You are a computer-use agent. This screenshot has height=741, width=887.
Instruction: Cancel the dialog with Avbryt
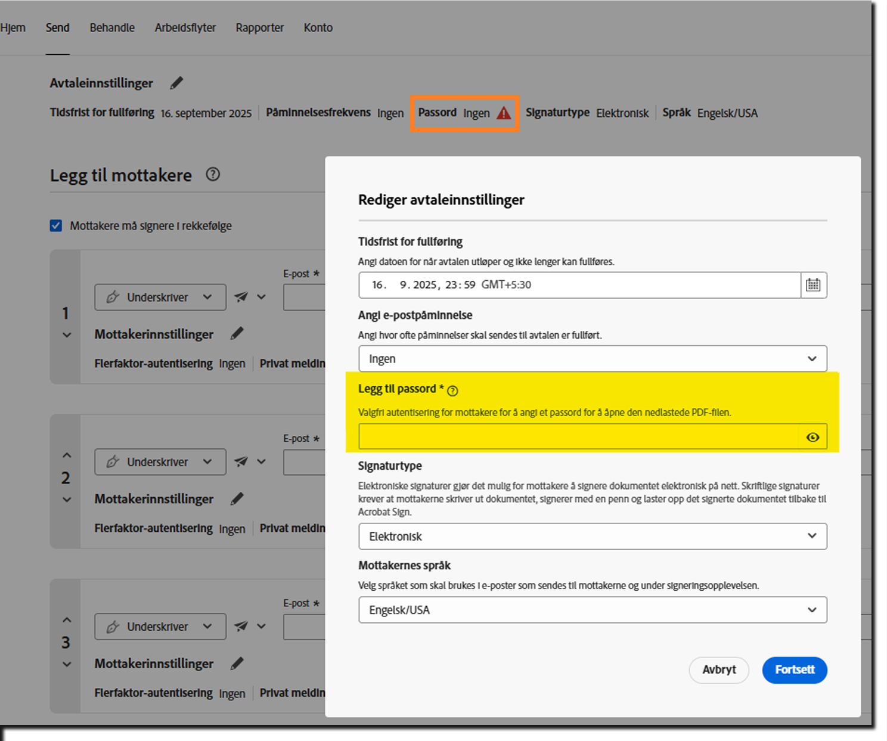coord(719,670)
